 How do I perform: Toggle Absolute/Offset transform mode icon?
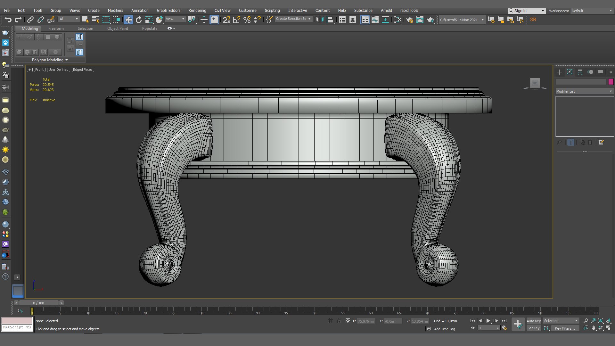(x=348, y=321)
